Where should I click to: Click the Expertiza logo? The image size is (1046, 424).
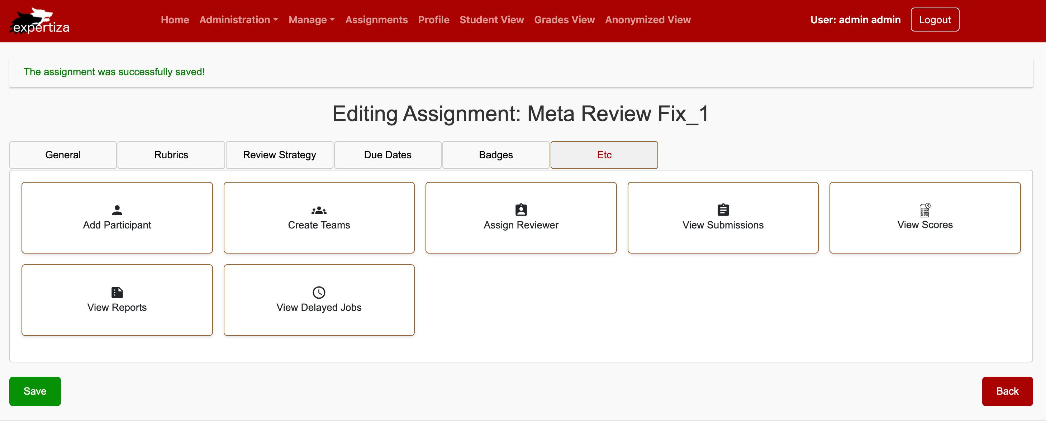[x=39, y=21]
